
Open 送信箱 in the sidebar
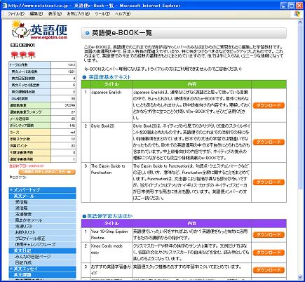[22, 208]
